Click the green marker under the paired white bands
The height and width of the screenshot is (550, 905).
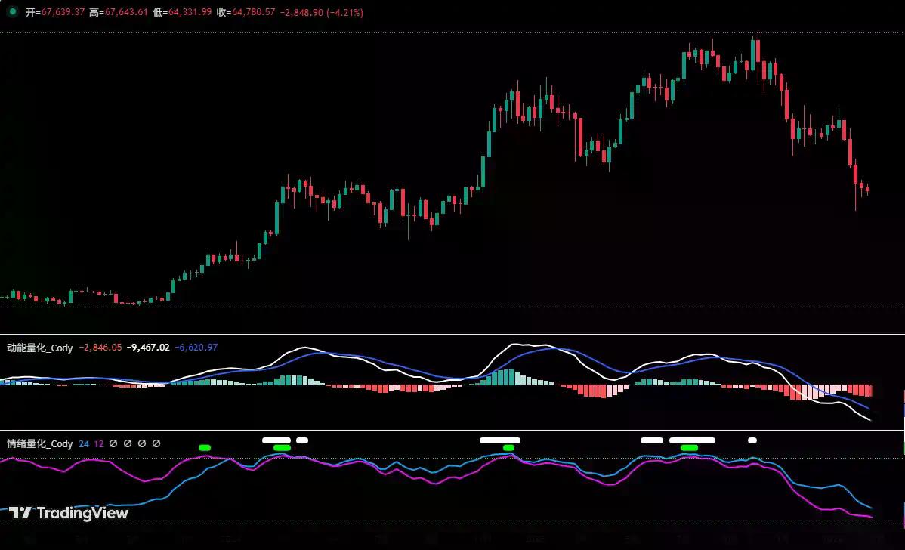(690, 447)
